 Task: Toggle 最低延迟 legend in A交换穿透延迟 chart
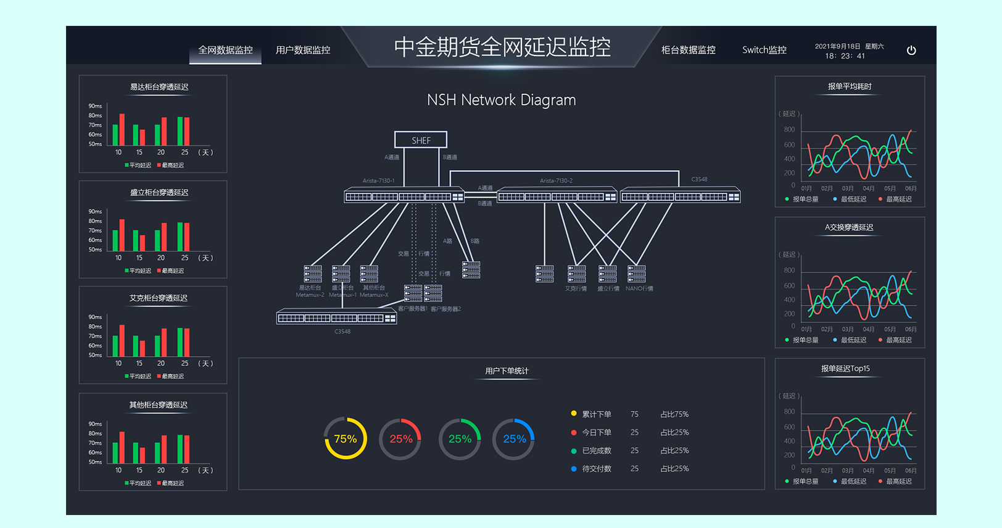tap(850, 340)
